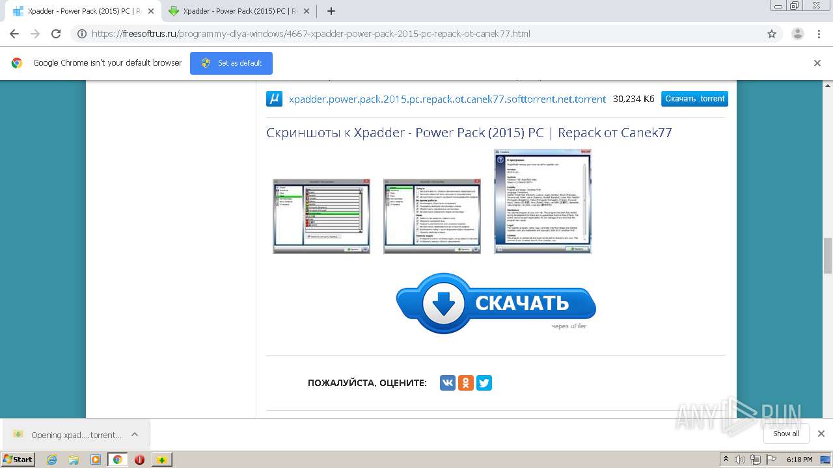Show hidden system tray icons
This screenshot has height=468, width=833.
point(726,460)
